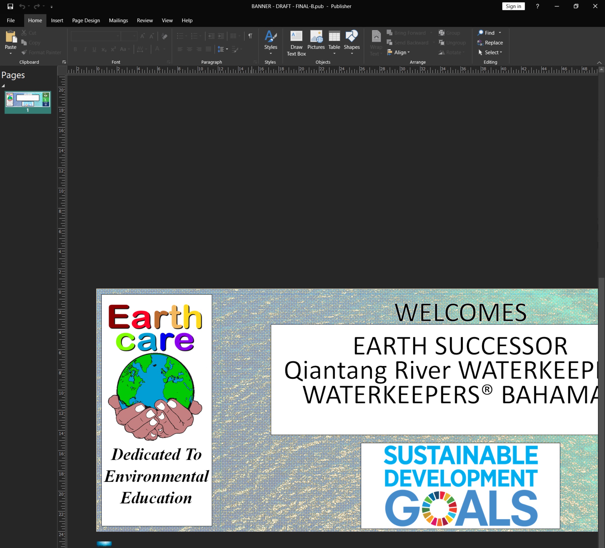Open the Mailings tab

coord(118,20)
